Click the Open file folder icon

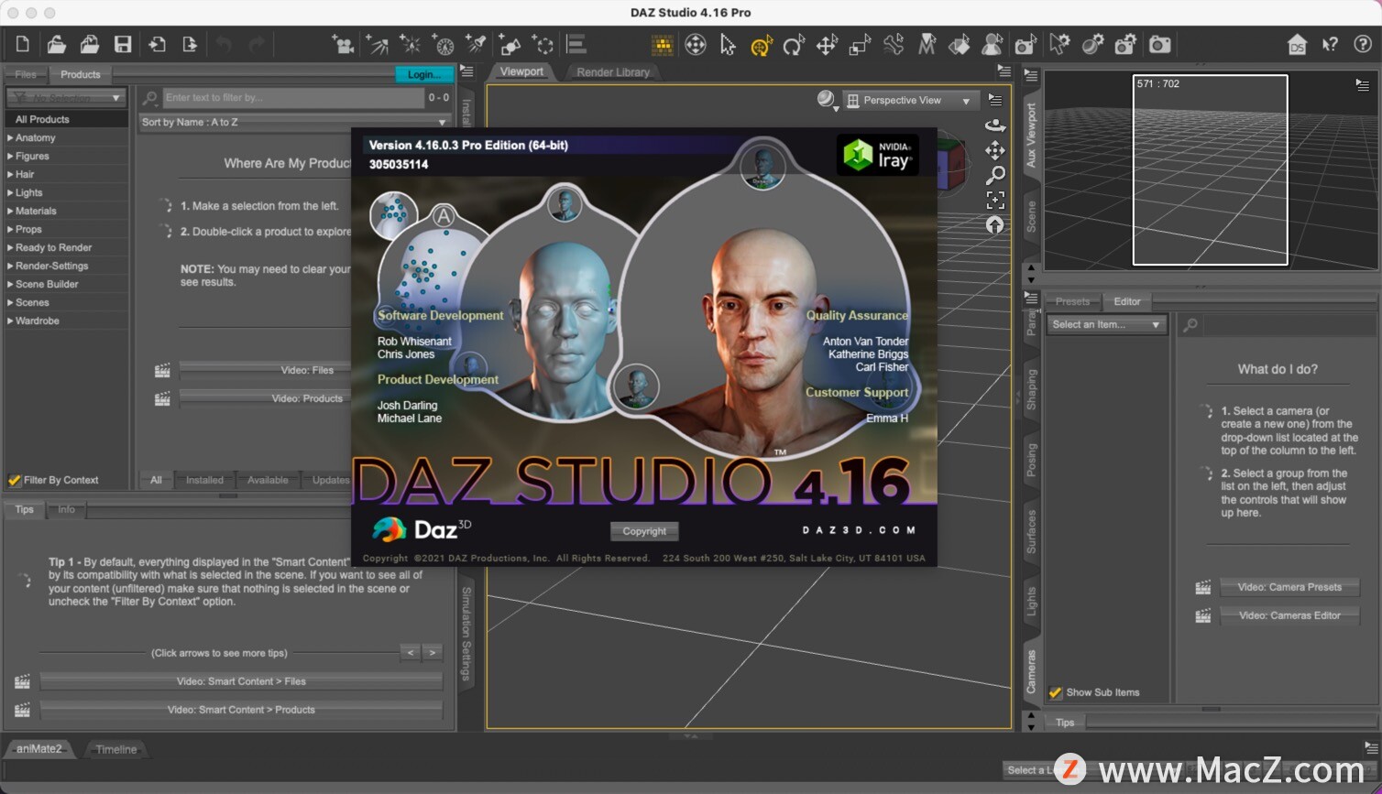[57, 44]
